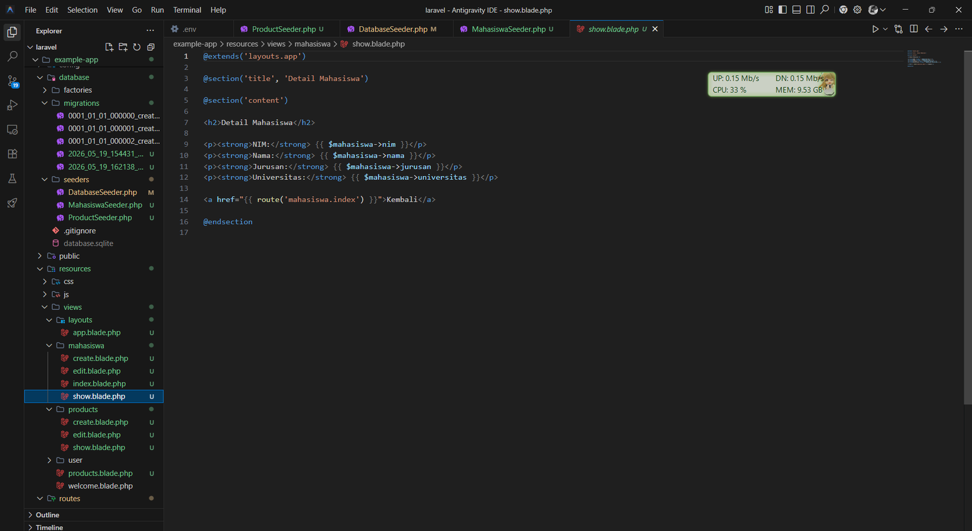Click the network speed monitor widget
972x531 pixels.
pyautogui.click(x=772, y=84)
